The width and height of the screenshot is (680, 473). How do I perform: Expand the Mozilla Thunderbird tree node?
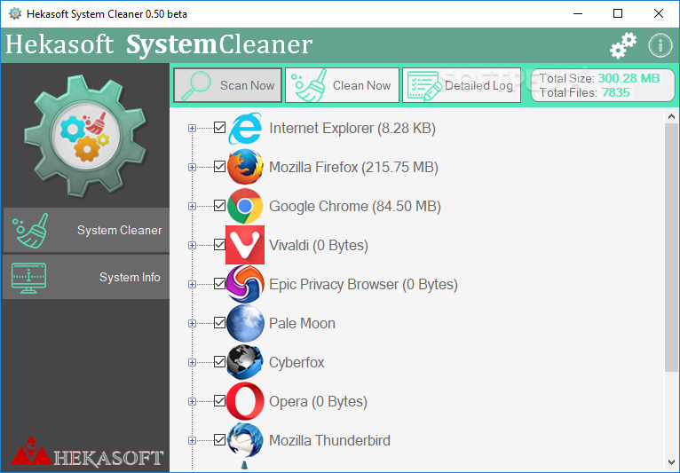[192, 440]
